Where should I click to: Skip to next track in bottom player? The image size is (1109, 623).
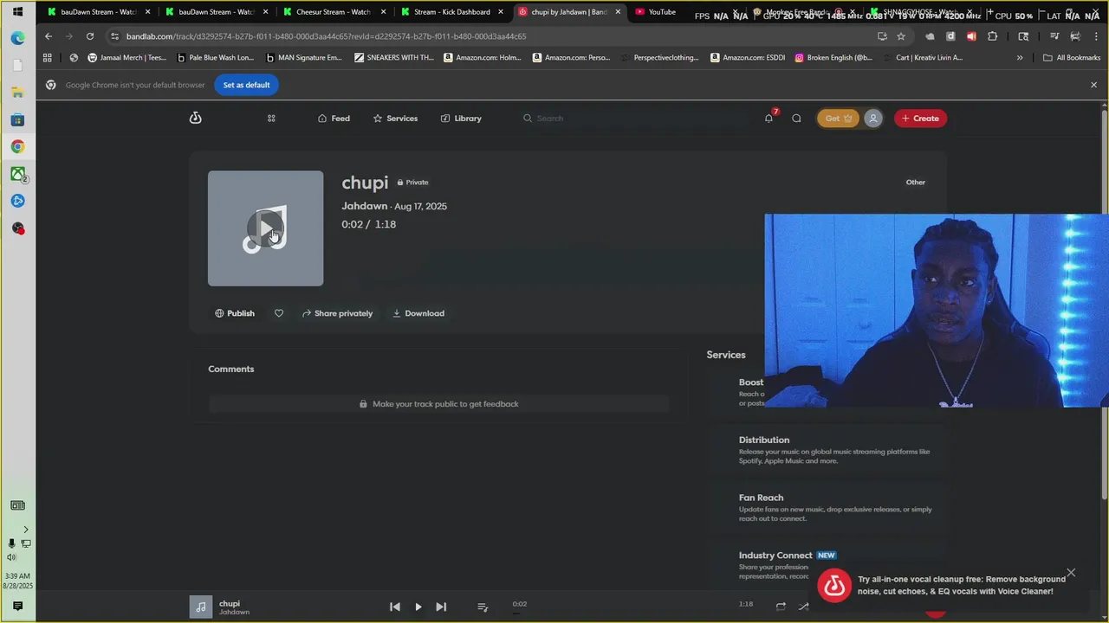pos(441,607)
